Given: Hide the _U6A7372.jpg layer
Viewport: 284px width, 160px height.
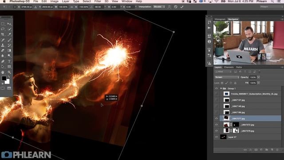Looking at the screenshot, I should [x=216, y=125].
